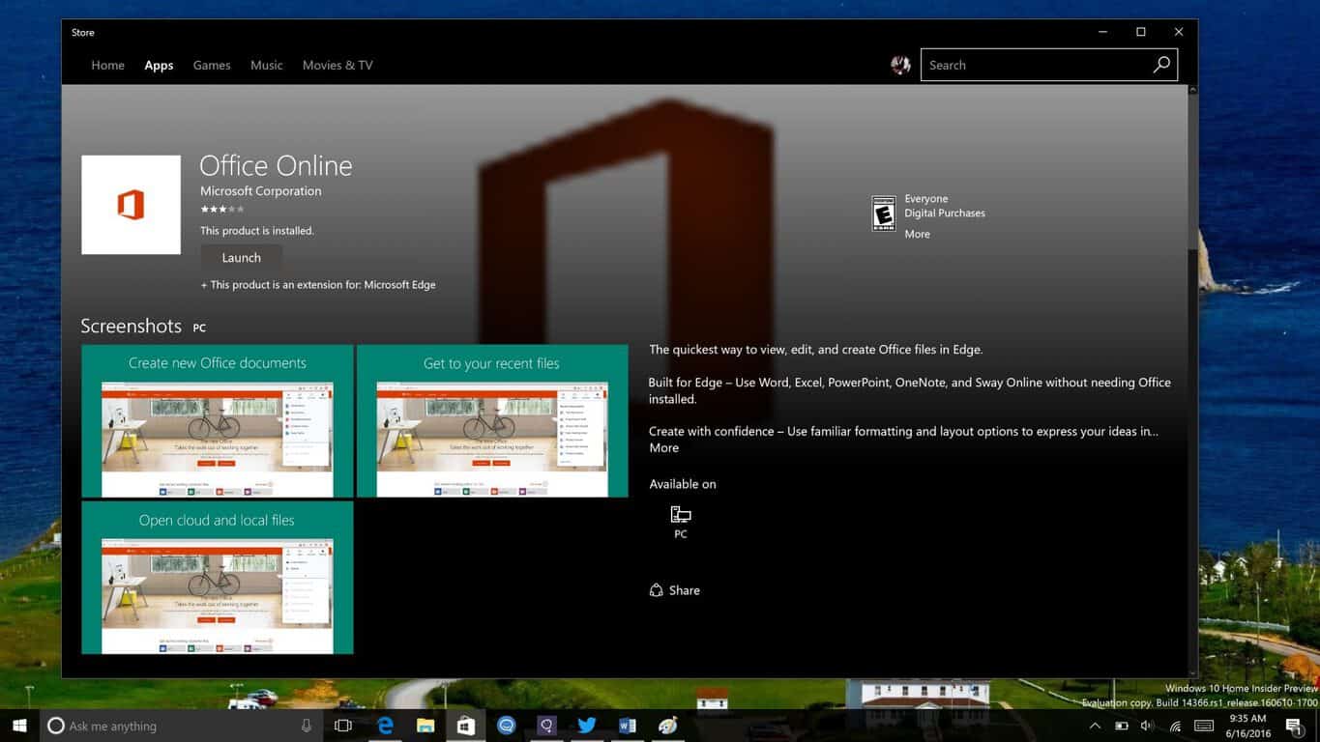This screenshot has width=1320, height=742.
Task: Open Word from the taskbar
Action: [x=628, y=726]
